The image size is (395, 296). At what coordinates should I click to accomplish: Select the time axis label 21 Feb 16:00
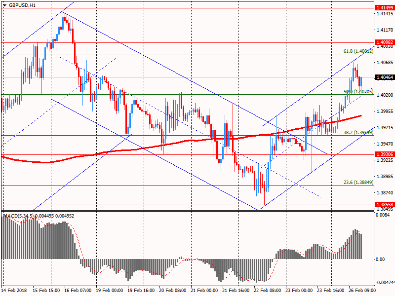236,290
